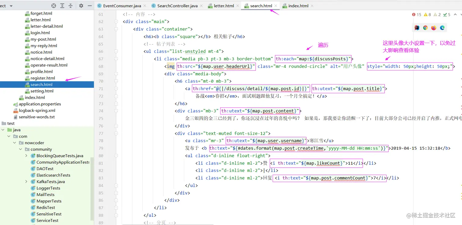The width and height of the screenshot is (462, 225).
Task: Expand BlockingQueueTests.java node
Action: coord(27,156)
